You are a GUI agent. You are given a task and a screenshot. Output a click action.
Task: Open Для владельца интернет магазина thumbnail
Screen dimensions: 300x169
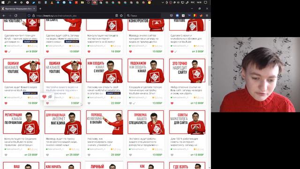pyautogui.click(x=63, y=122)
